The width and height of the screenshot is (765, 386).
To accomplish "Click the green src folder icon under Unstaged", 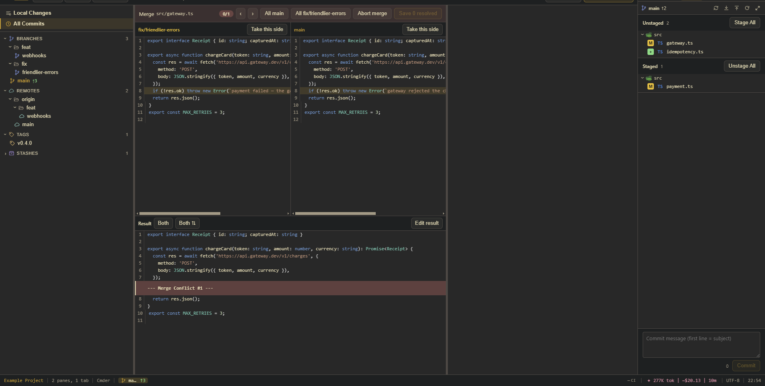I will click(x=649, y=35).
